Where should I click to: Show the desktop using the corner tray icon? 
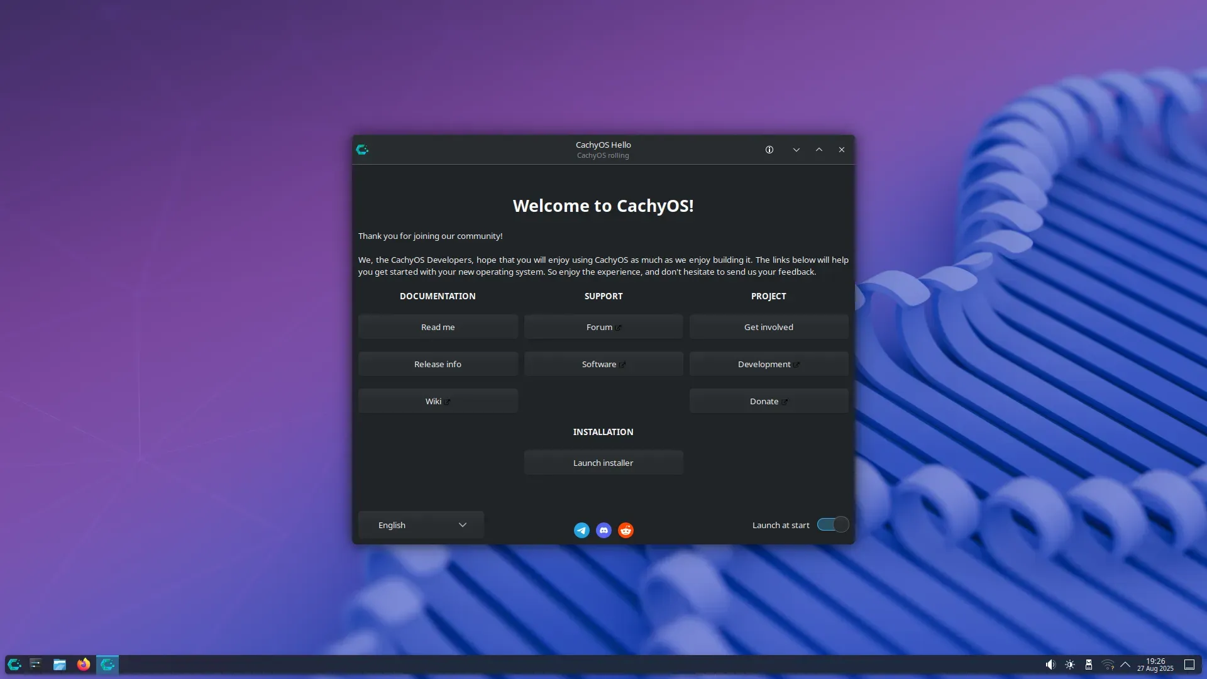click(1189, 665)
